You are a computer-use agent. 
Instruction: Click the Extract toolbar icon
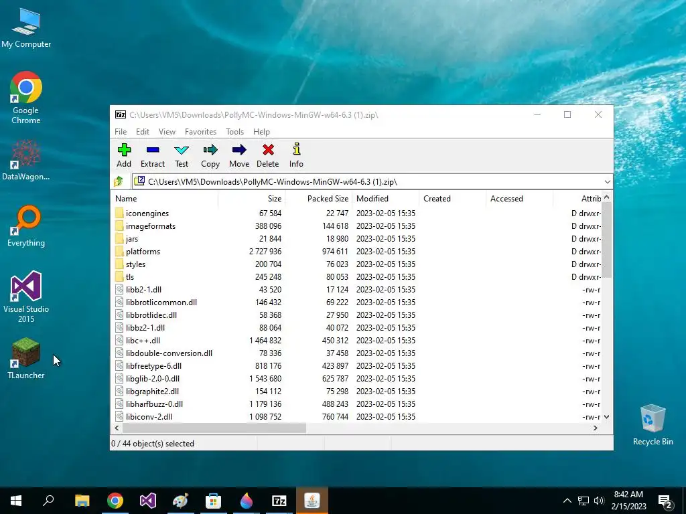point(153,155)
